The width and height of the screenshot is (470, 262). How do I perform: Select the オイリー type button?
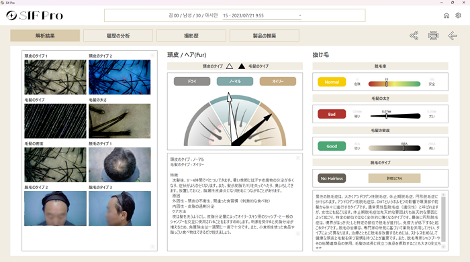277,81
